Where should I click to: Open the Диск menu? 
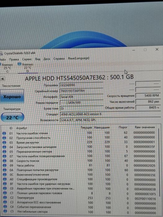(x=47, y=59)
